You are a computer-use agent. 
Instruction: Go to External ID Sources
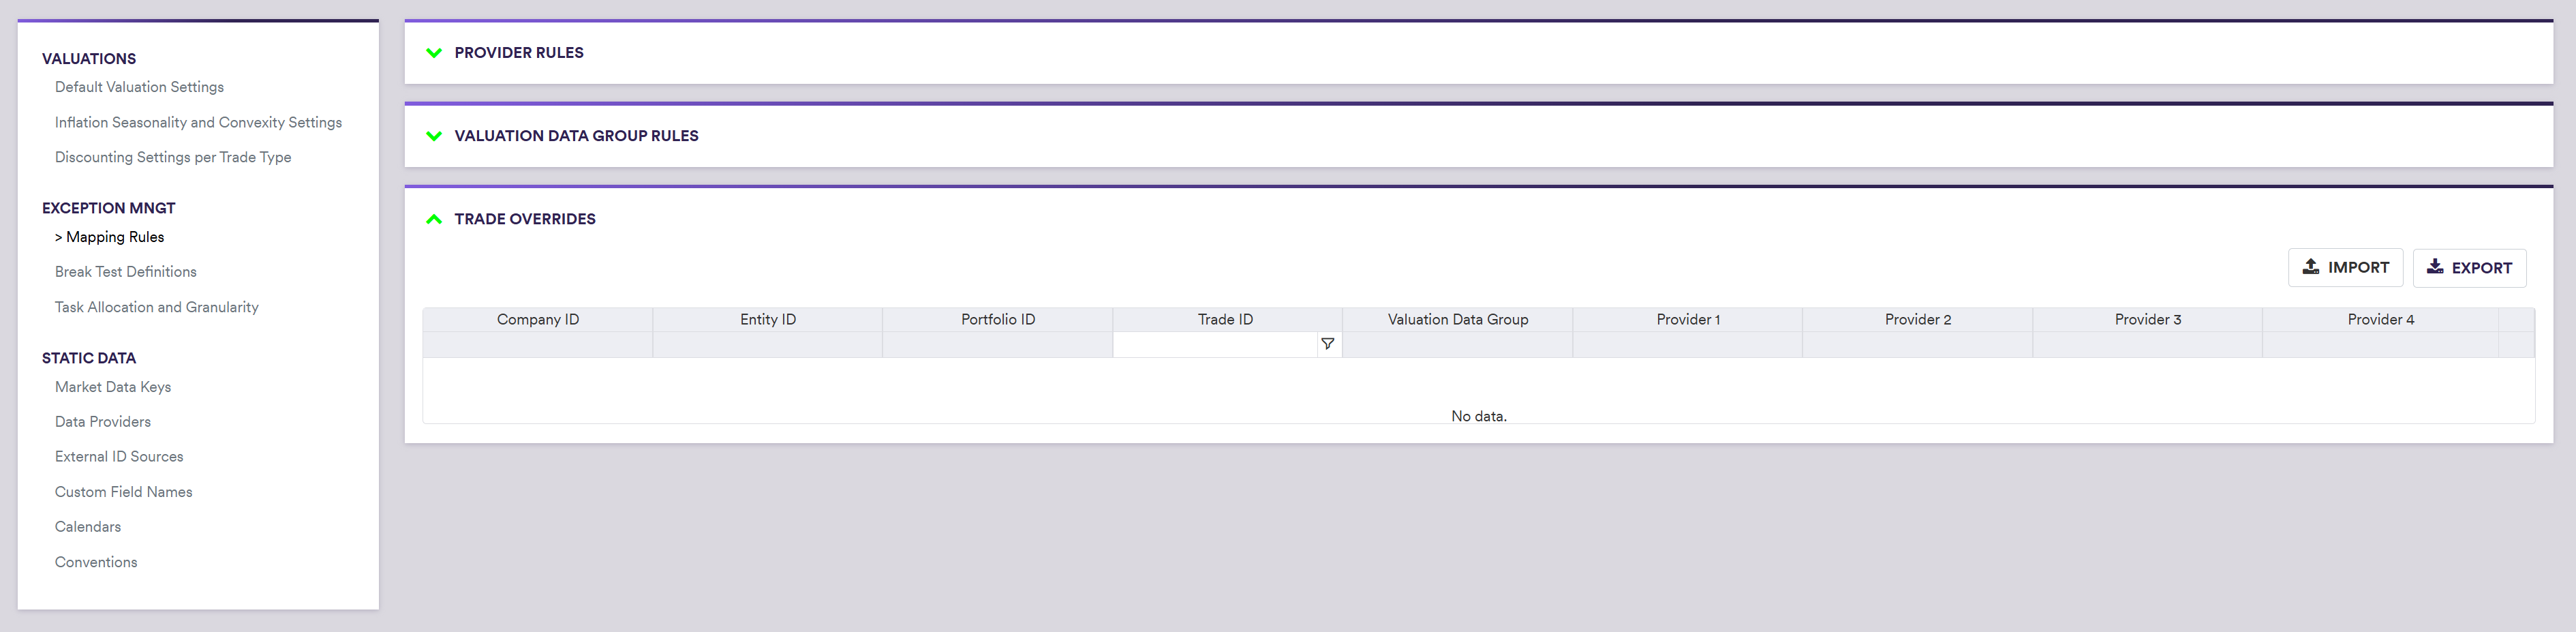[119, 457]
